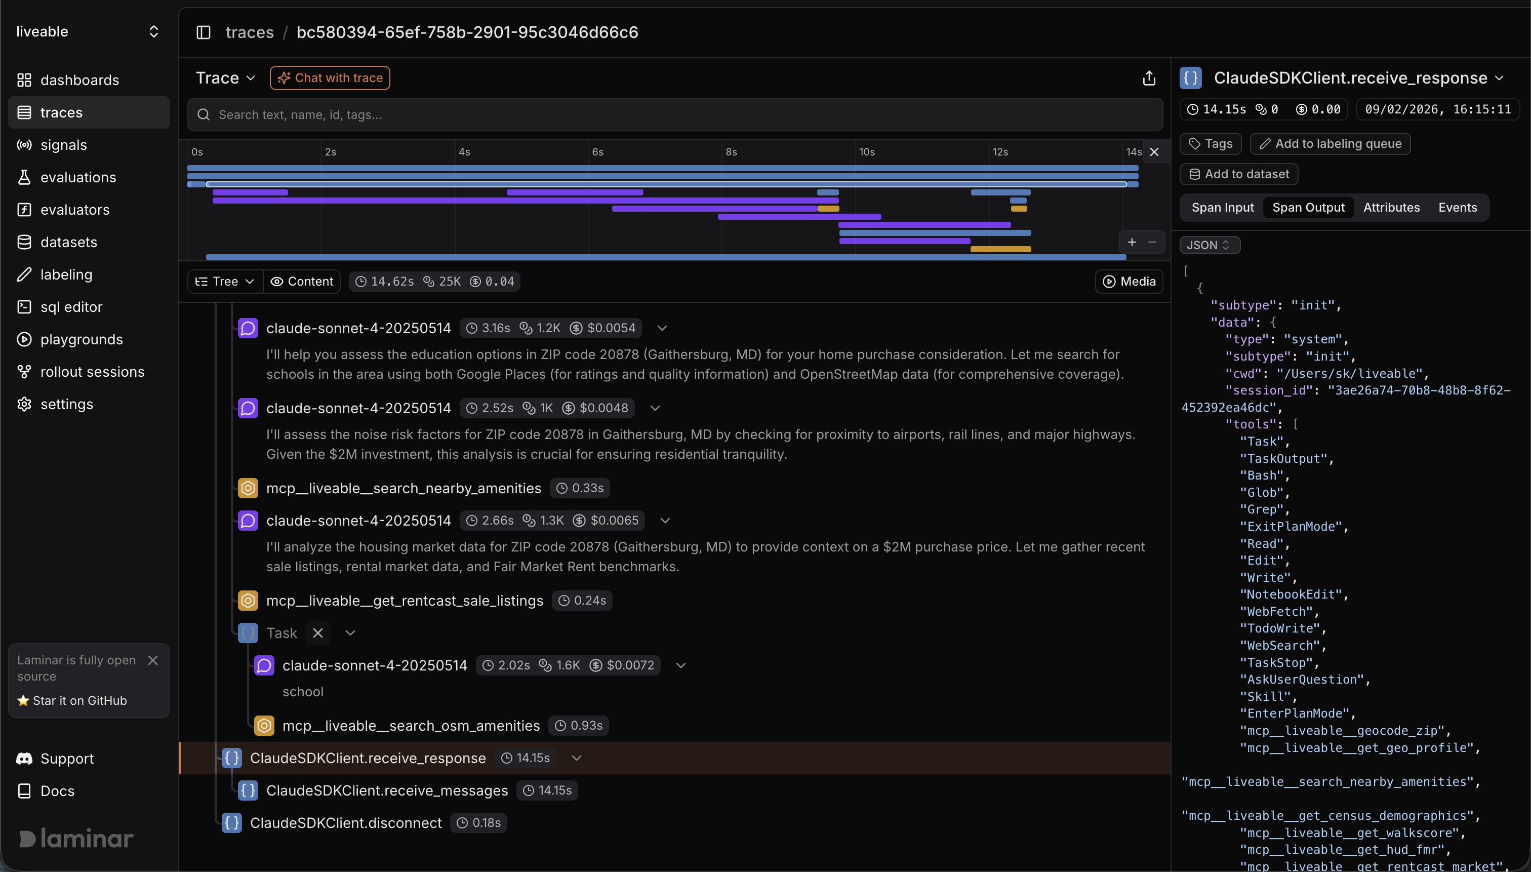Switch to Events tab
The width and height of the screenshot is (1531, 872).
[x=1458, y=207]
